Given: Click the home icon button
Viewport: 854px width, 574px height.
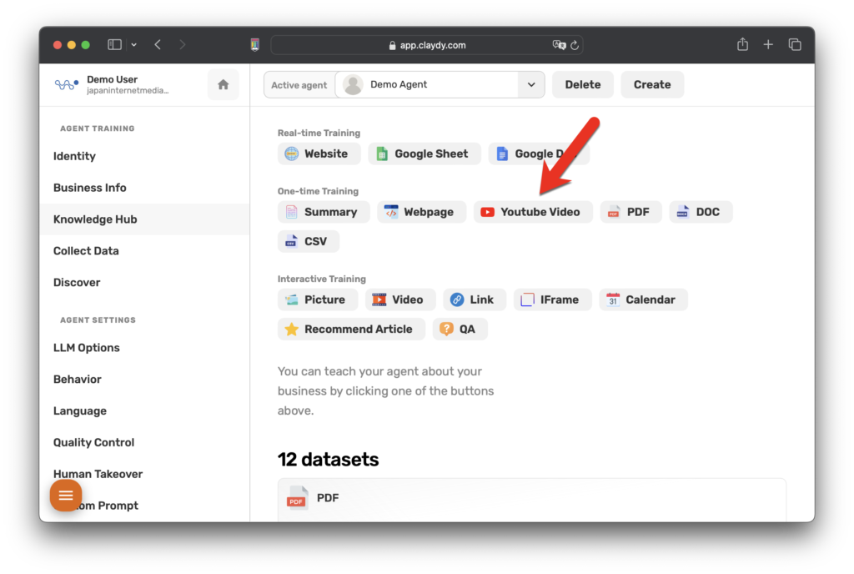Looking at the screenshot, I should (x=223, y=84).
